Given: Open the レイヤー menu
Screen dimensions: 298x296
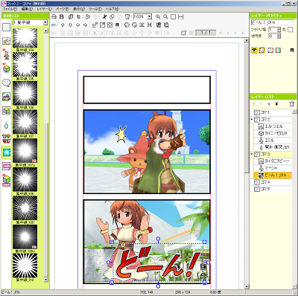Looking at the screenshot, I should (44, 9).
